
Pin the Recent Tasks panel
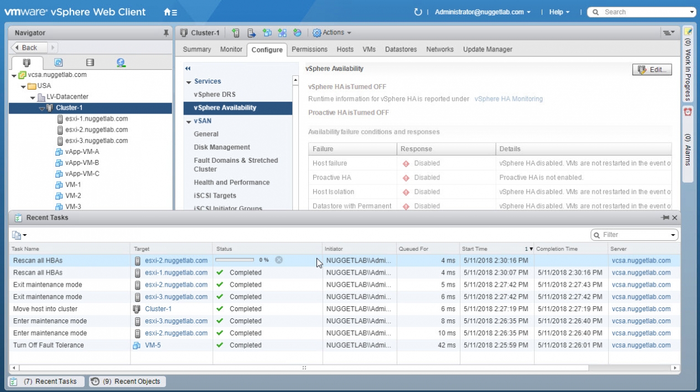pos(665,218)
